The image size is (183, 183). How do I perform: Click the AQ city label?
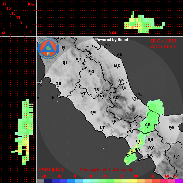tap(116, 98)
